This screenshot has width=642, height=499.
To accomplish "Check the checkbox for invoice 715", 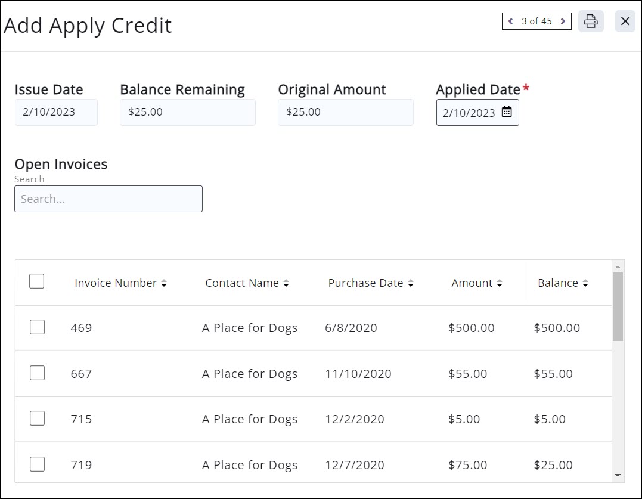I will point(36,419).
